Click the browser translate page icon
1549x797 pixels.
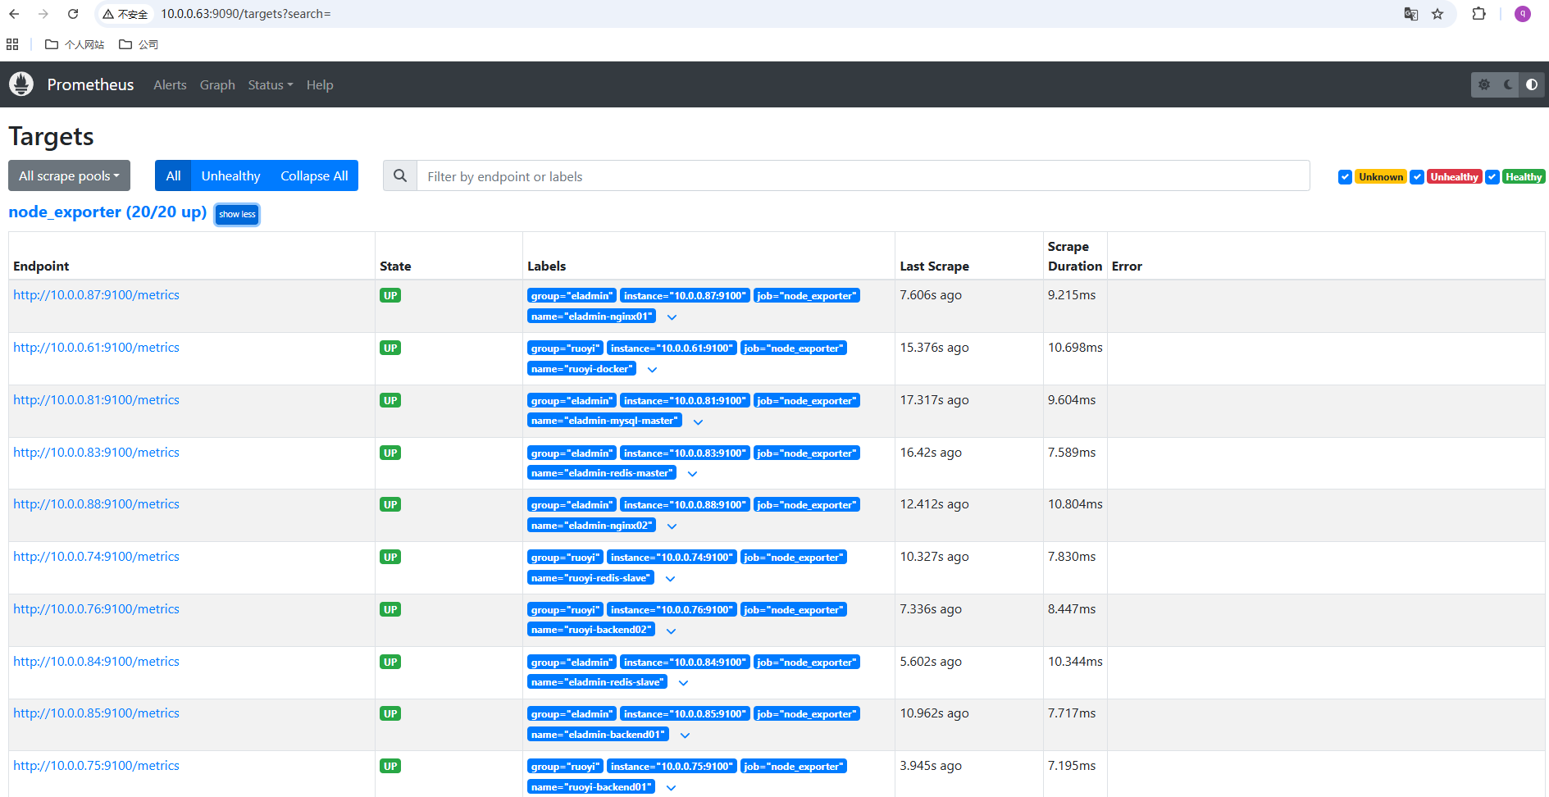click(x=1411, y=14)
